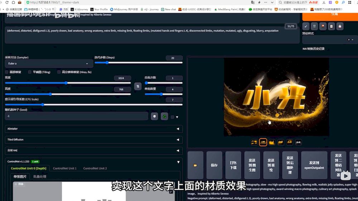Switch to ControlNet Unit 1 tab
The height and width of the screenshot is (201, 358).
point(65,168)
